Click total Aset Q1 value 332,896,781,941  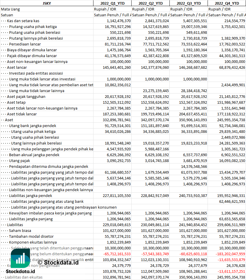point(117,120)
